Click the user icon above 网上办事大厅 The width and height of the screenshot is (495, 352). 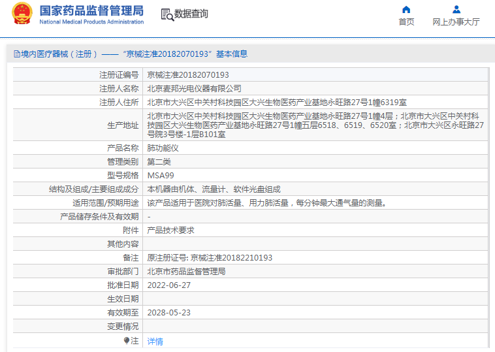pyautogui.click(x=456, y=9)
